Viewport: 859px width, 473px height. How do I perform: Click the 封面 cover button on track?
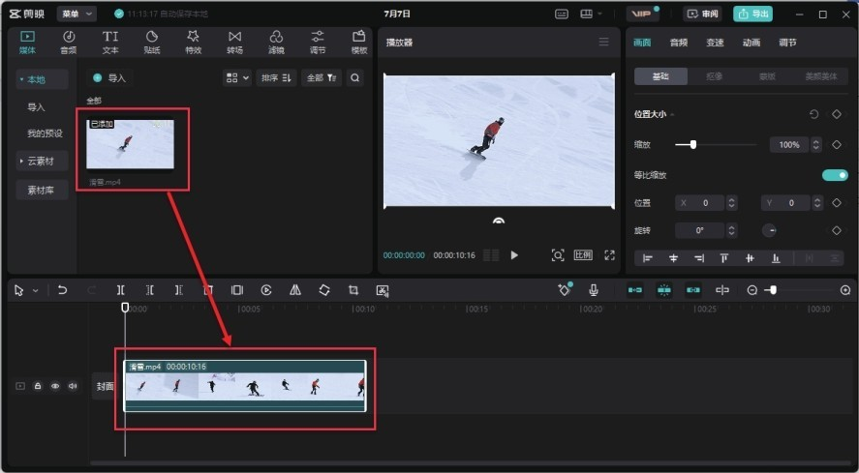106,386
